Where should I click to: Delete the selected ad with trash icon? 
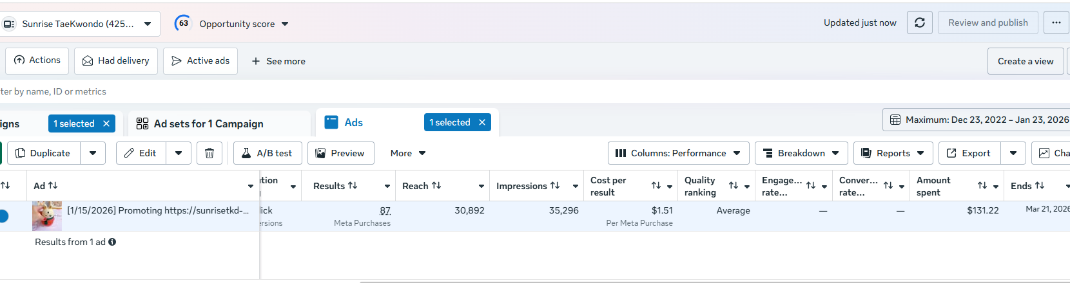209,153
